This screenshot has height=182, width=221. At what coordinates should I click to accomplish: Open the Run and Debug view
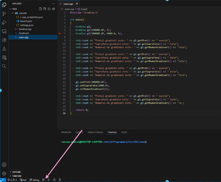[x=4, y=22]
